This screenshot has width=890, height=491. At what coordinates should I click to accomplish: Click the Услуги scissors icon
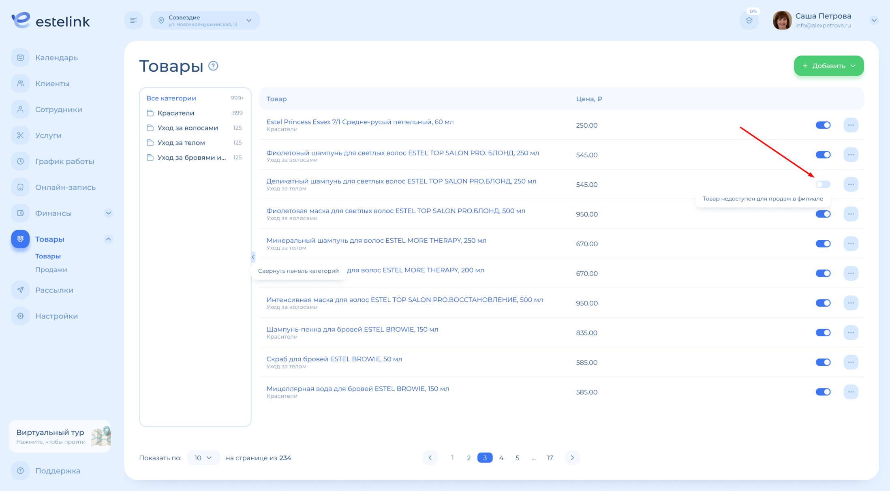click(20, 135)
